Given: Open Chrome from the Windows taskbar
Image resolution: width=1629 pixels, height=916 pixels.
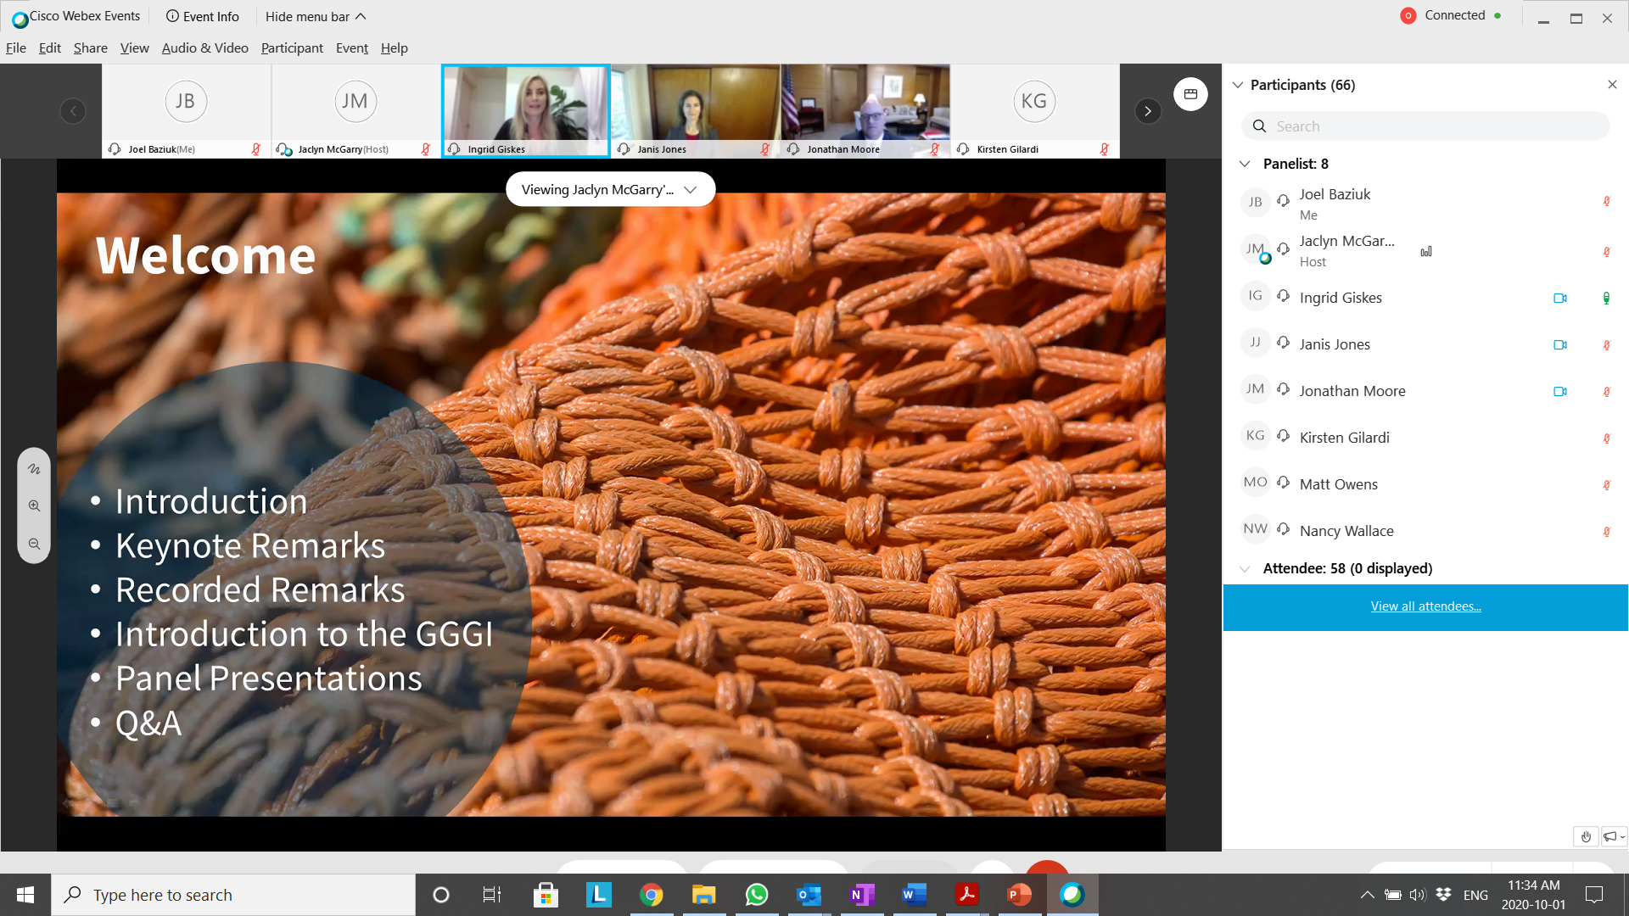Looking at the screenshot, I should pos(651,895).
